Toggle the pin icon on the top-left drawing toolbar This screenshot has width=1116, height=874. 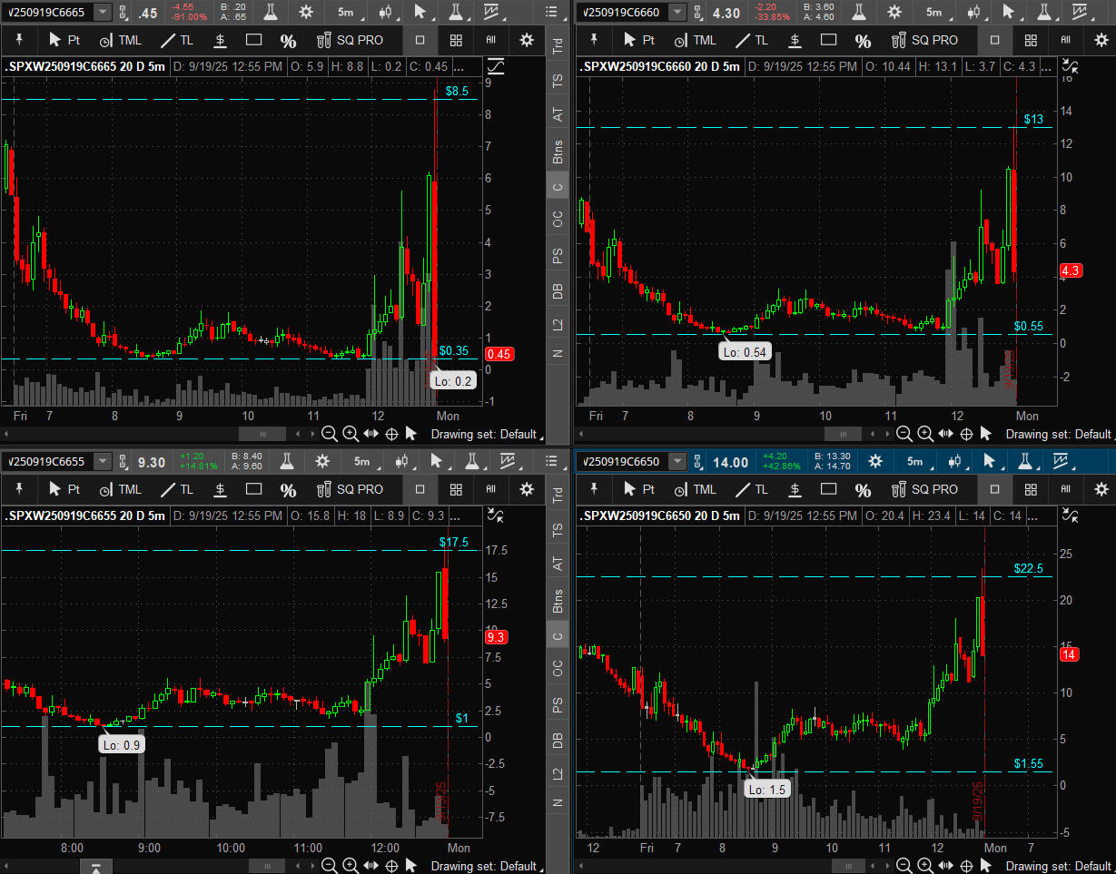pos(20,40)
